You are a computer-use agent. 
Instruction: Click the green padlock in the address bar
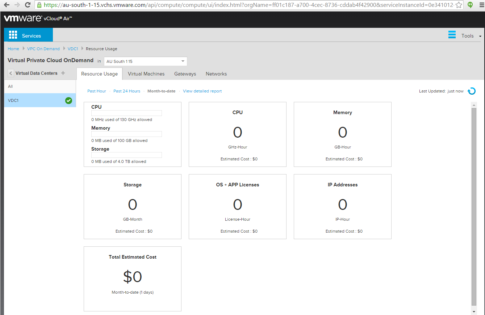[x=39, y=5]
